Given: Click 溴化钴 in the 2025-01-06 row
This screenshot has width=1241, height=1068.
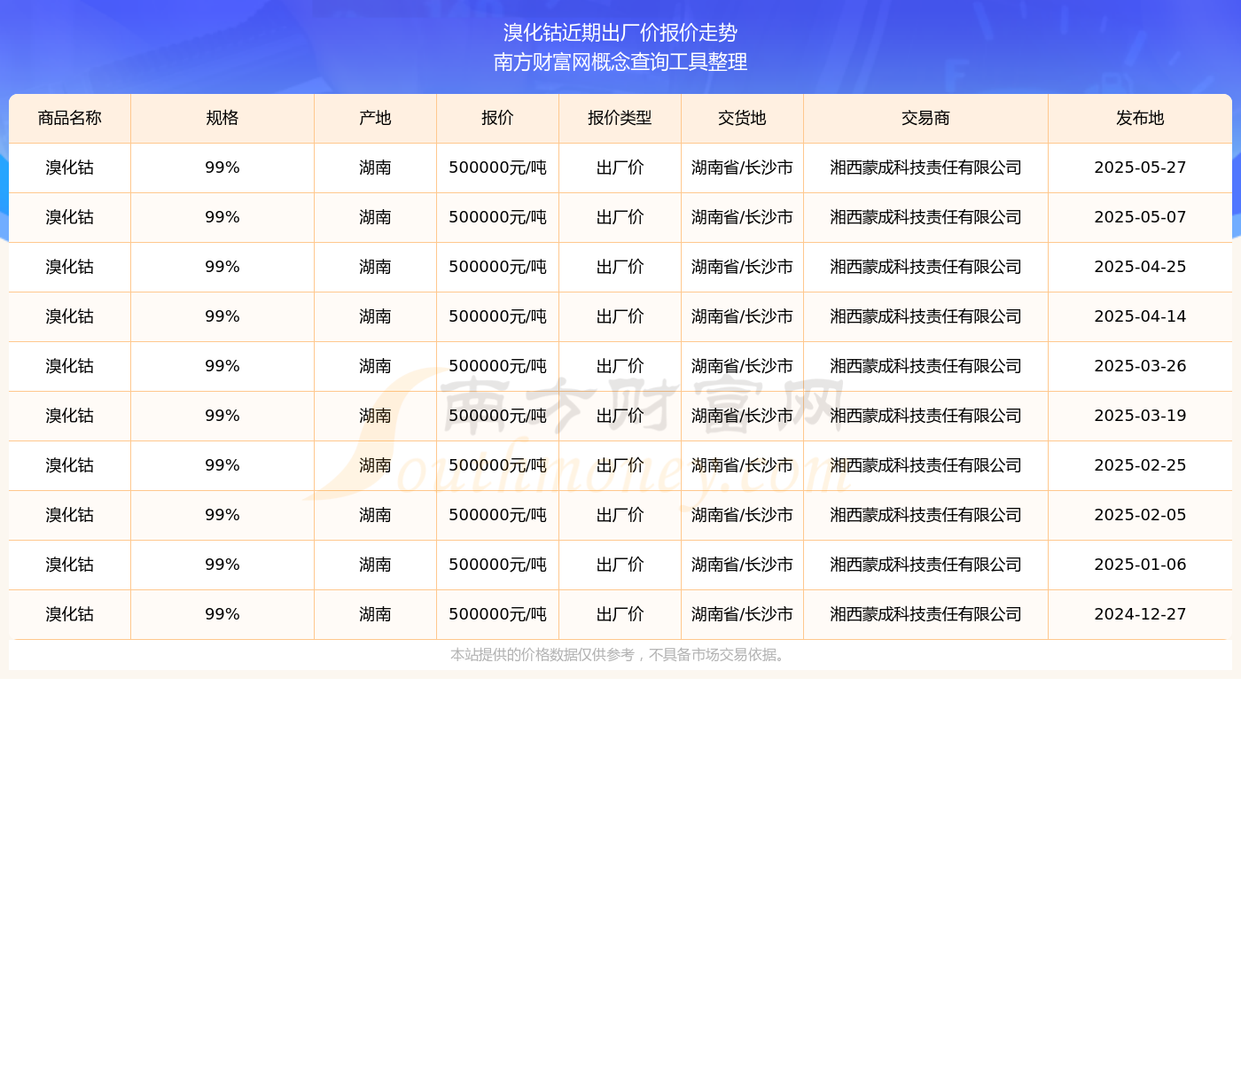Looking at the screenshot, I should pos(70,565).
